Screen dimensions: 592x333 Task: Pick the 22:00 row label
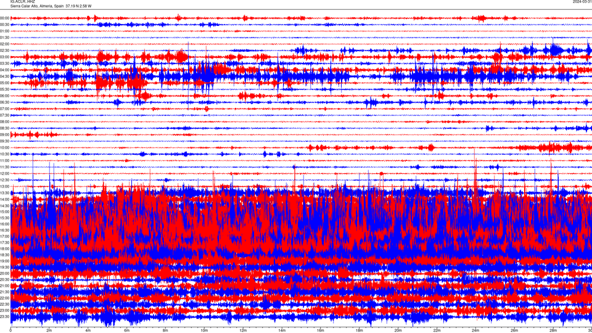pos(5,298)
